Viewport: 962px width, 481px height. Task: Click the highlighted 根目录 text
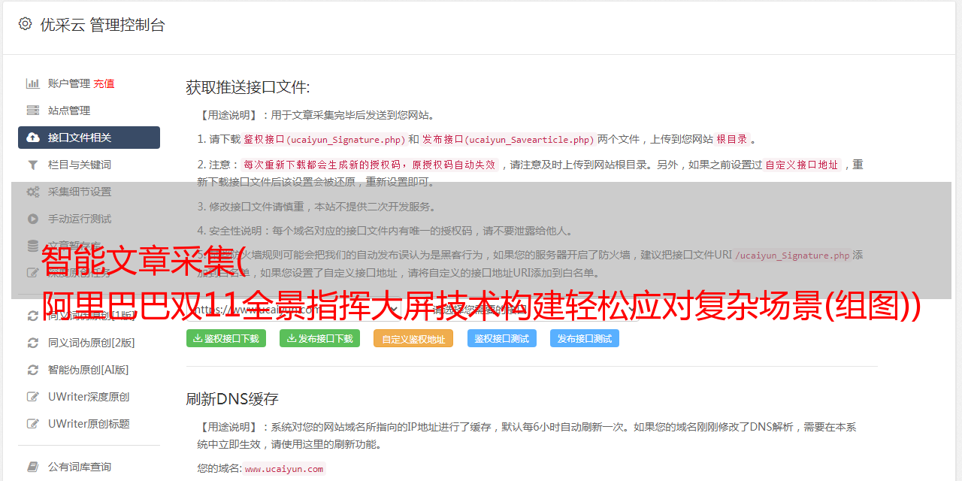732,139
